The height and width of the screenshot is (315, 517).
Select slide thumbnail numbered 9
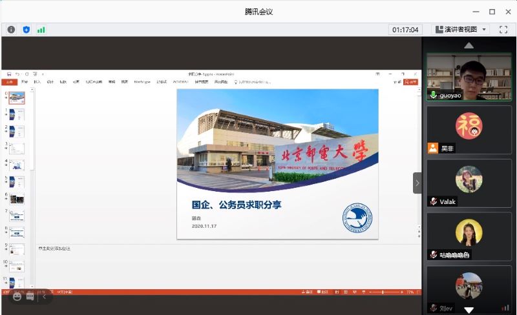(17, 249)
